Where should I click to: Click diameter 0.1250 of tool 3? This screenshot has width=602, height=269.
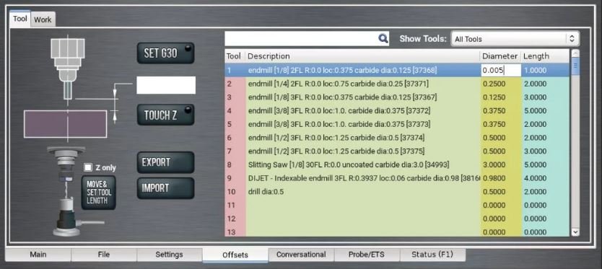coord(501,97)
